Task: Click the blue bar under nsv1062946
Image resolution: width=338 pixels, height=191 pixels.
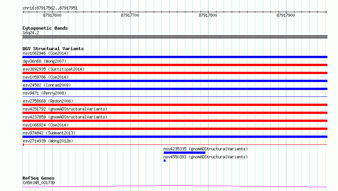Action: tap(175, 57)
